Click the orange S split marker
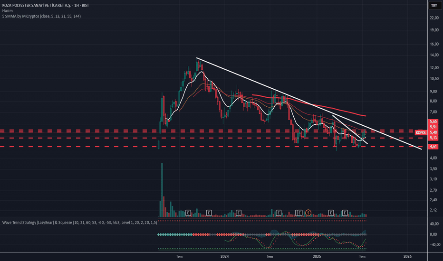443x261 pixels. (308, 213)
